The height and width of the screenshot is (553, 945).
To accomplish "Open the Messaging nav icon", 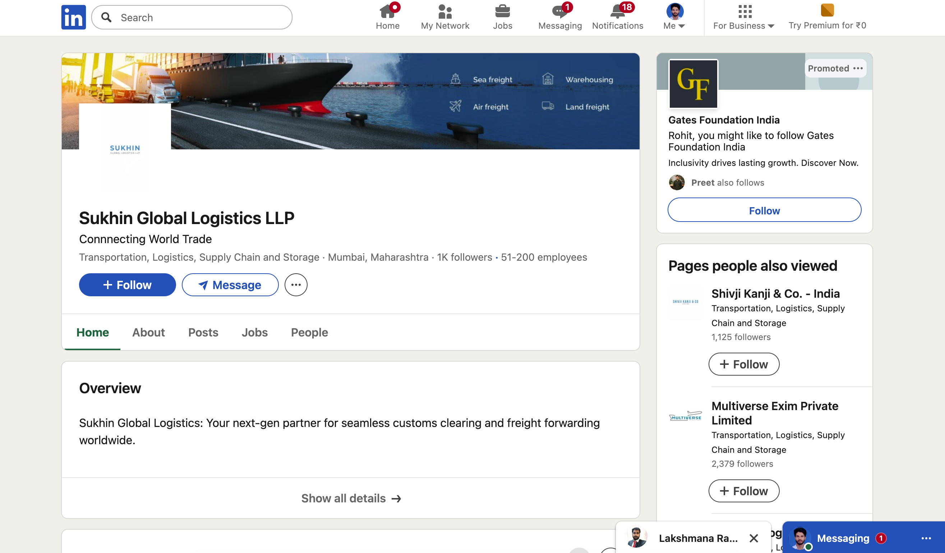I will click(x=559, y=12).
